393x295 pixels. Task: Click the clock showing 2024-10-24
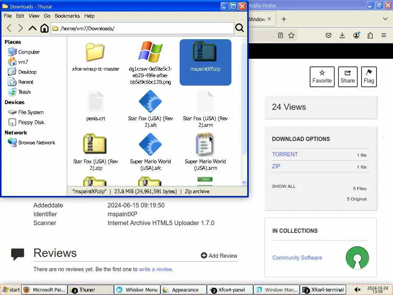[x=378, y=290]
